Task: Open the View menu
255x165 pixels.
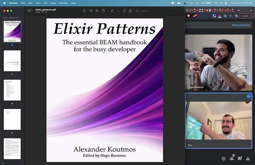Action: [x=38, y=3]
